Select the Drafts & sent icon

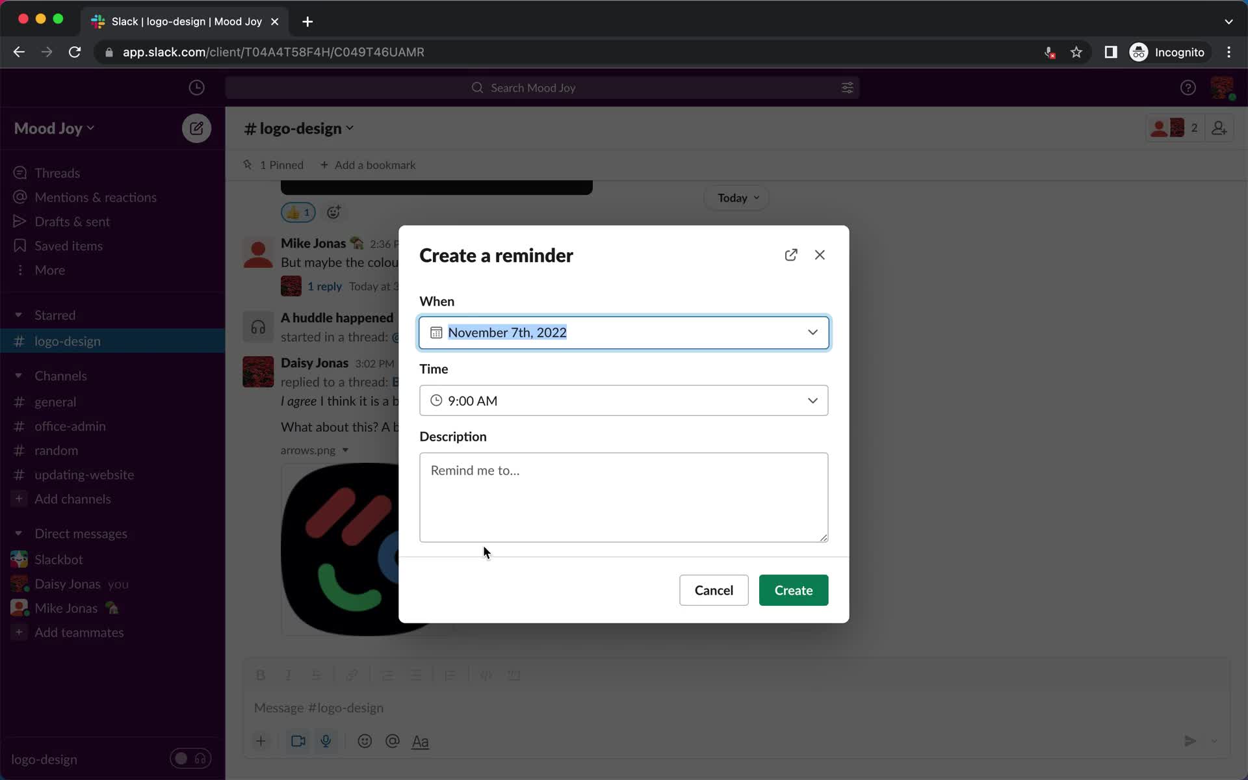tap(19, 221)
